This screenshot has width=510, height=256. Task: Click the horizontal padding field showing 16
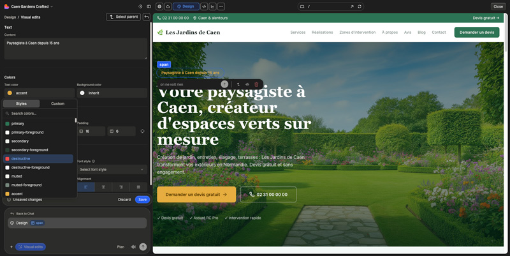(x=91, y=132)
